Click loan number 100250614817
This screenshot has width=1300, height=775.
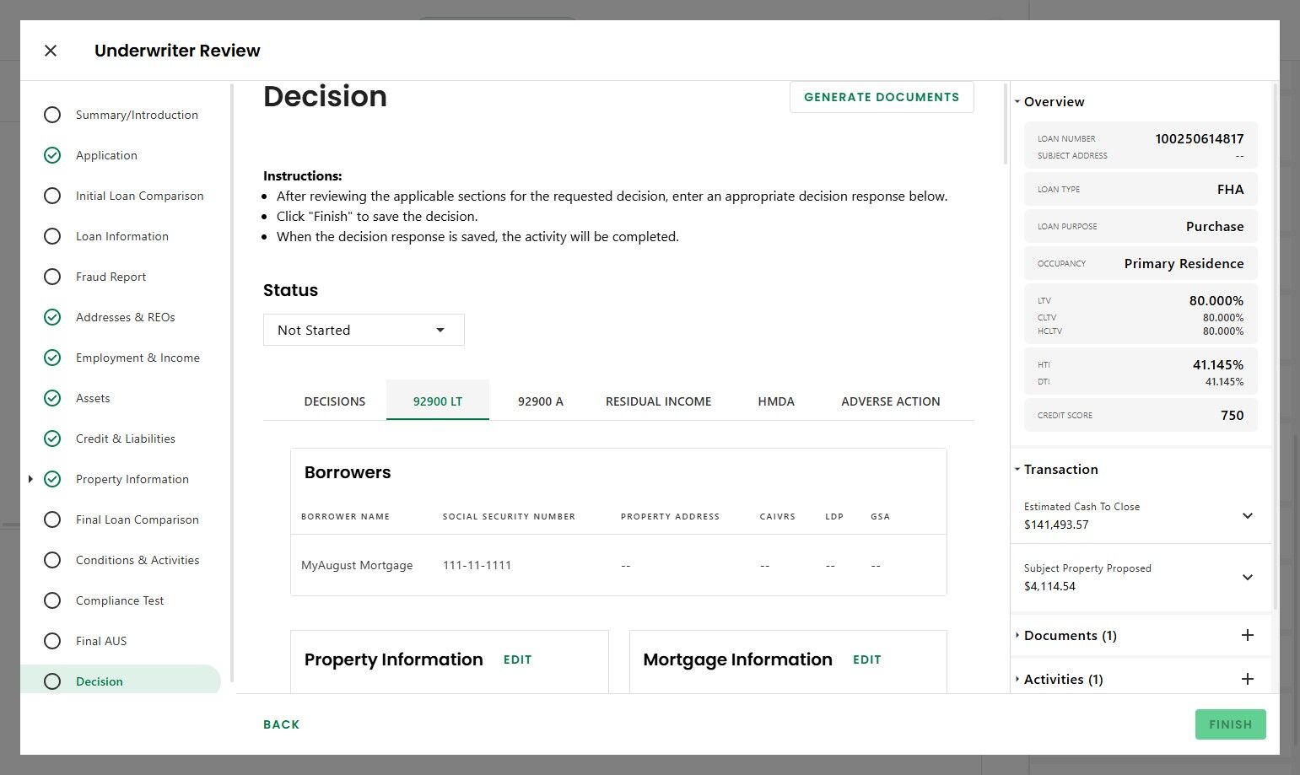click(x=1199, y=138)
